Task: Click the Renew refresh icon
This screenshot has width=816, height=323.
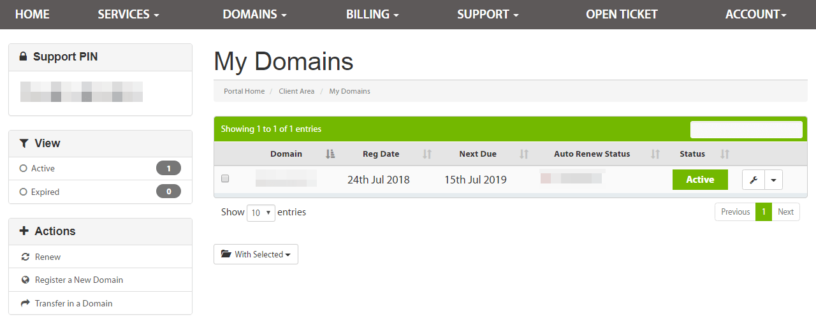Action: (x=25, y=257)
